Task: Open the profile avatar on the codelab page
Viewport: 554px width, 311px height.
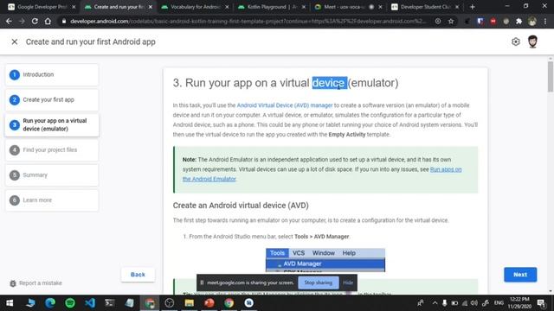Action: click(532, 41)
